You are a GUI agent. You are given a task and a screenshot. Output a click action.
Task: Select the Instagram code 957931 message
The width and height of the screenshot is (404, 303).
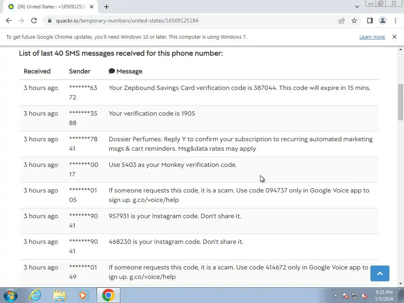[175, 216]
